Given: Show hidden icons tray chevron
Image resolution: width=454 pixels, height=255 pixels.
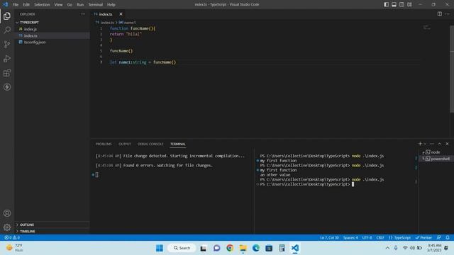Looking at the screenshot, I should click(387, 248).
